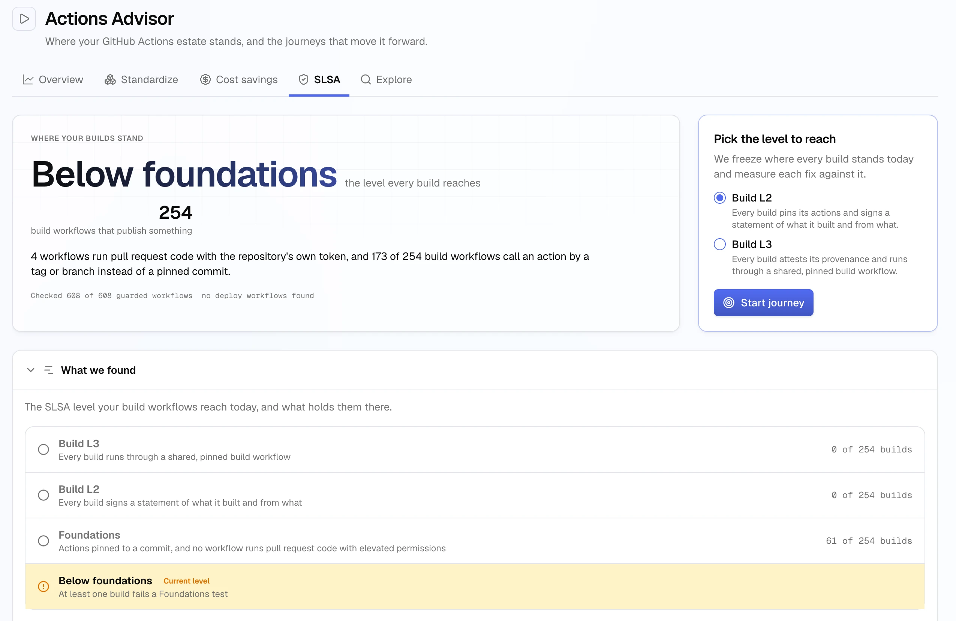Click the 254 build workflows number
The height and width of the screenshot is (621, 956).
tap(175, 212)
